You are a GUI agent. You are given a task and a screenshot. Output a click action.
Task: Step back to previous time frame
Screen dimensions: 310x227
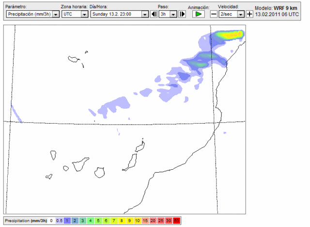point(154,14)
